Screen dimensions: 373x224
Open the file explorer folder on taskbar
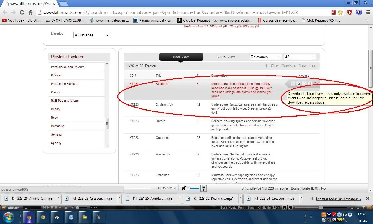(x=85, y=217)
